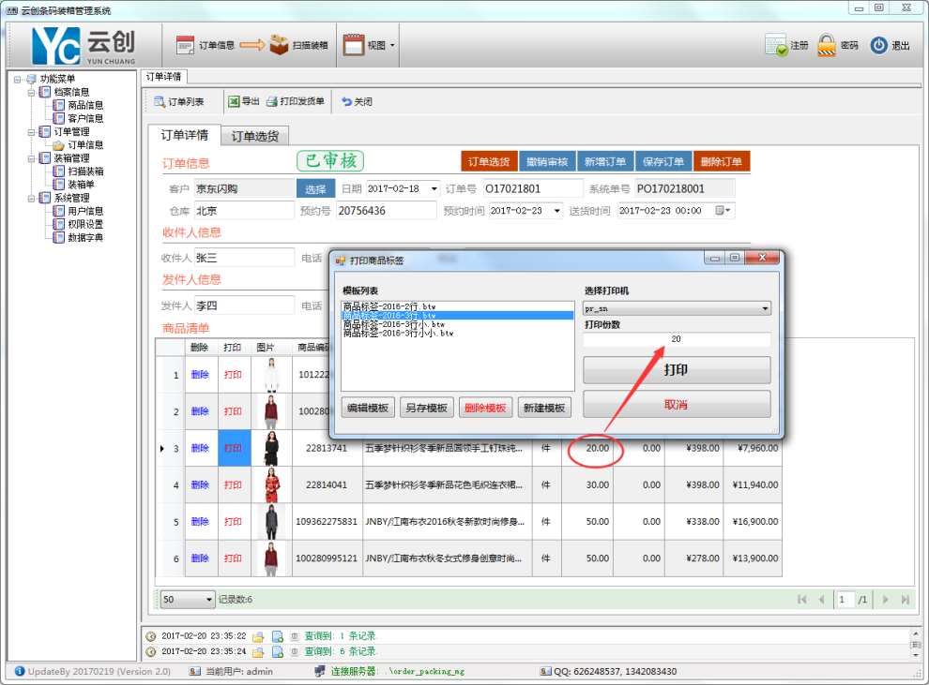
Task: Click the 打印份数 input field
Action: [676, 339]
